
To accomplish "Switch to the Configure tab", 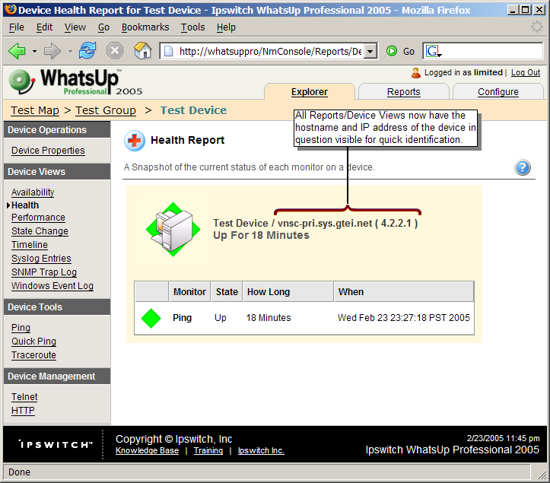I will [x=498, y=92].
